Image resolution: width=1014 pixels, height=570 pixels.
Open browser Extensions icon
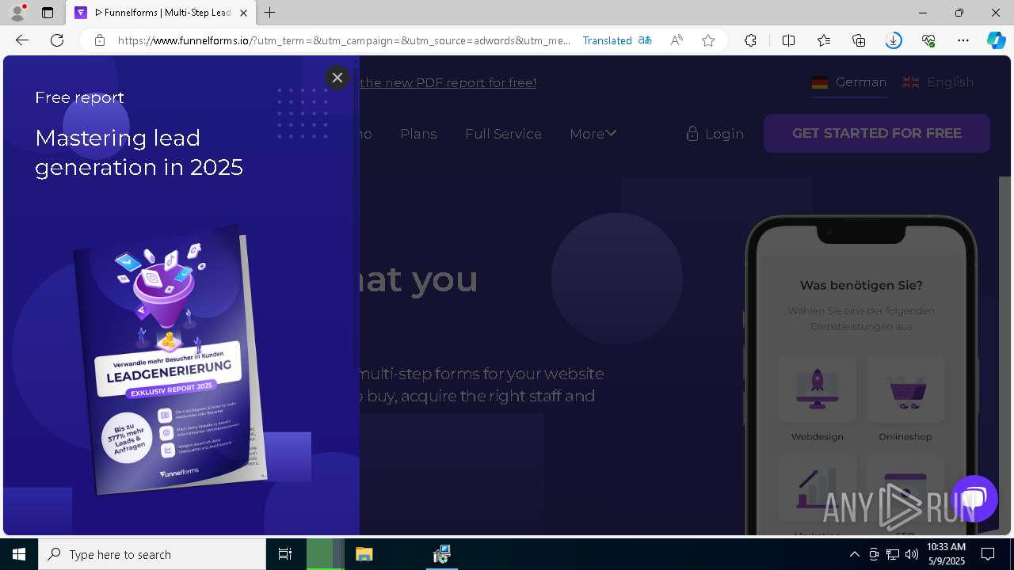[750, 40]
